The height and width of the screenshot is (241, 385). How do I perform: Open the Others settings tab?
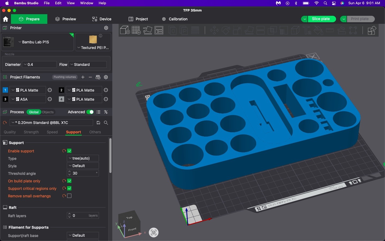[x=95, y=132]
